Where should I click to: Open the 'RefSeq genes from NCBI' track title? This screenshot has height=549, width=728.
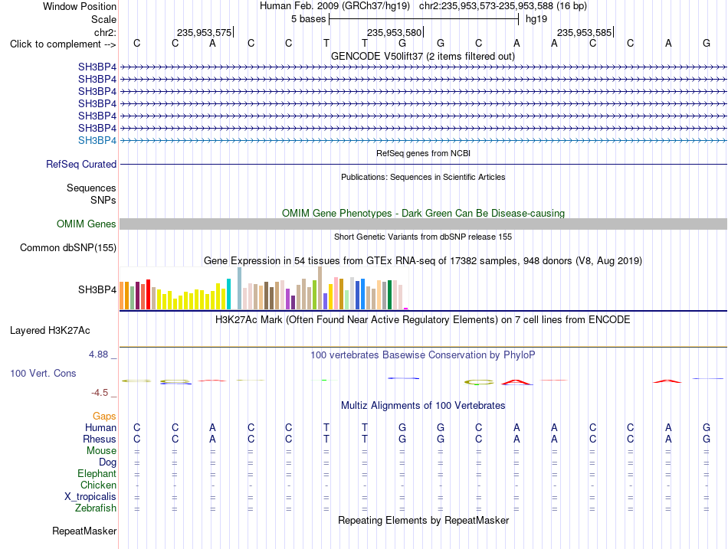(x=424, y=153)
